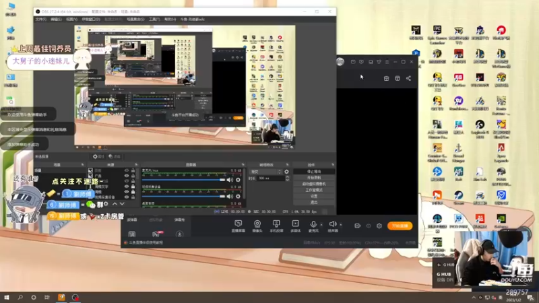Expand speaker options arrow in Douyu toolbar
539x303 pixels.
[x=341, y=225]
